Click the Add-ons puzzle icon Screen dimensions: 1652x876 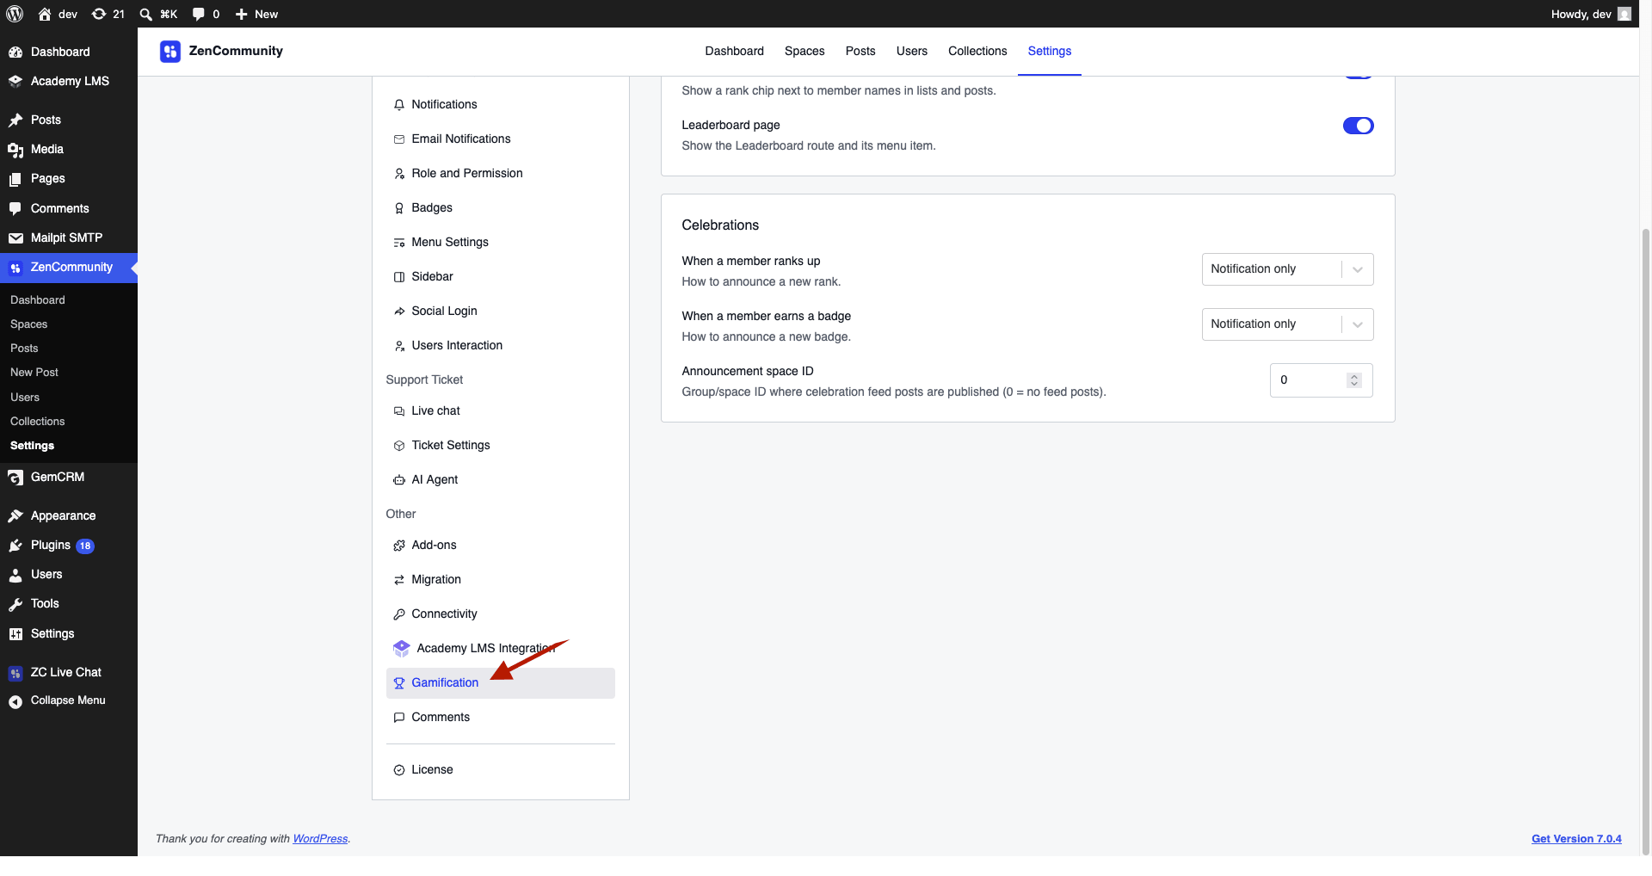pyautogui.click(x=399, y=546)
